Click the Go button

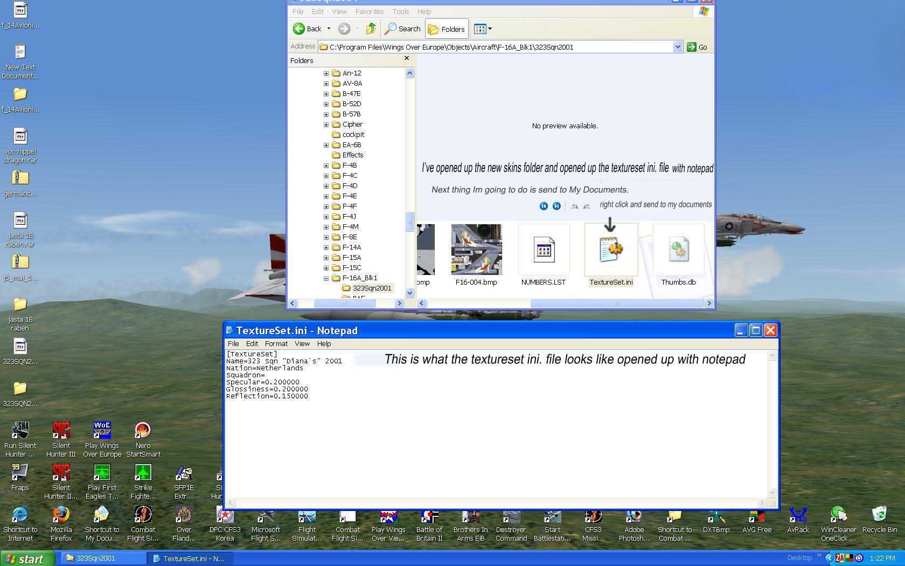698,47
